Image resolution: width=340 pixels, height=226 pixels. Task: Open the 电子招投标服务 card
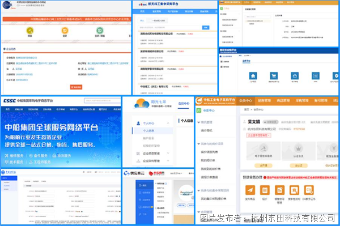point(263,151)
